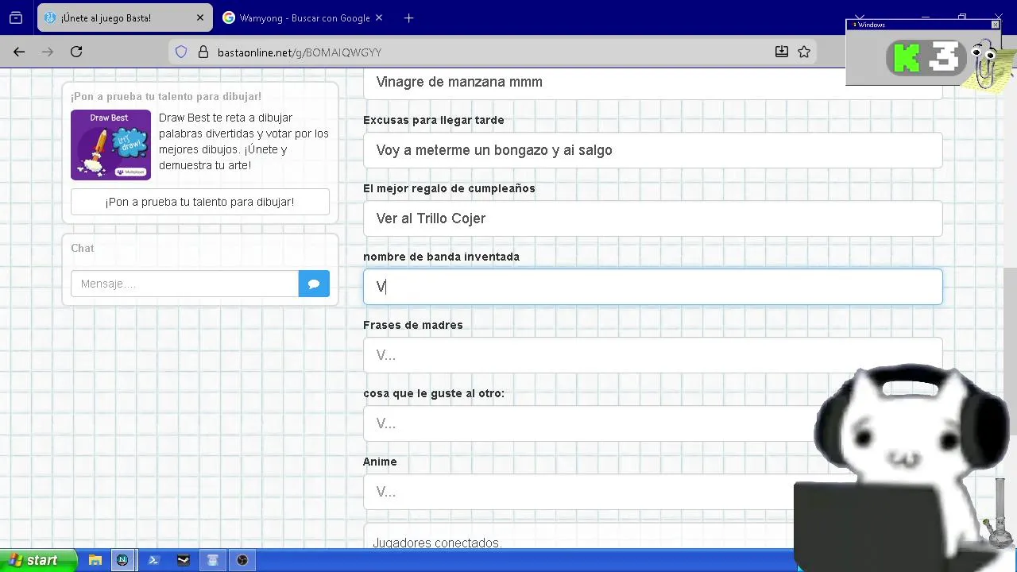Click the light blue app taskbar icon
The height and width of the screenshot is (572, 1017).
[213, 560]
